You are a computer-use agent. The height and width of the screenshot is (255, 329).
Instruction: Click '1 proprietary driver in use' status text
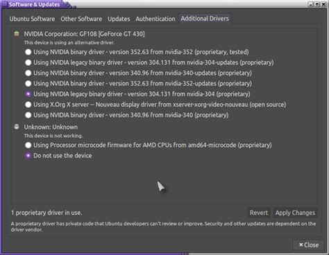(x=47, y=213)
